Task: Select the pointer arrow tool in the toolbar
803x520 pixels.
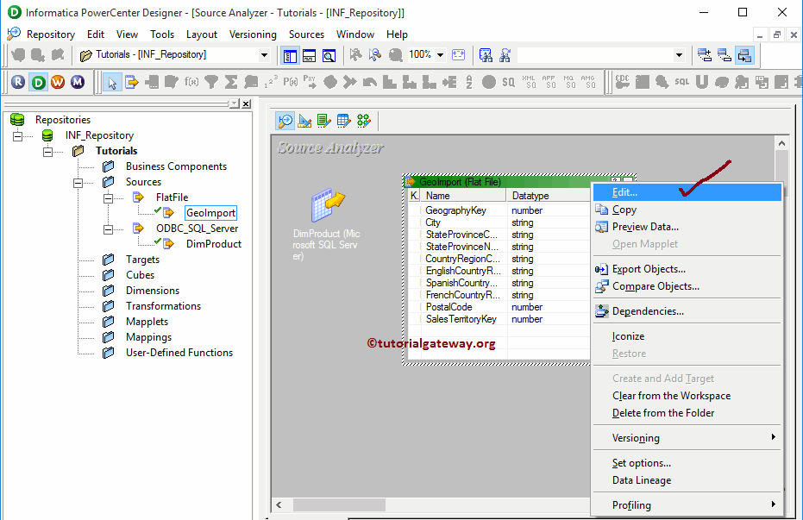Action: 111,82
